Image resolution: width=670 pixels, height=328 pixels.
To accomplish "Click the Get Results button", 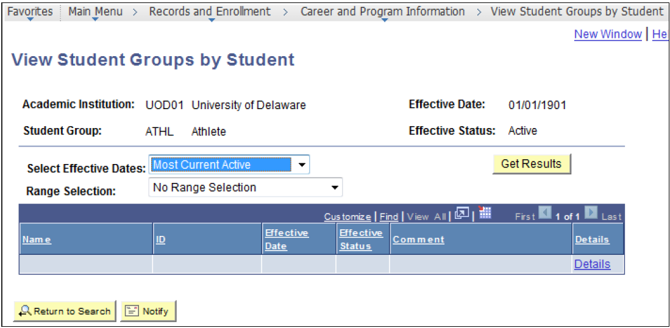I will coord(532,163).
